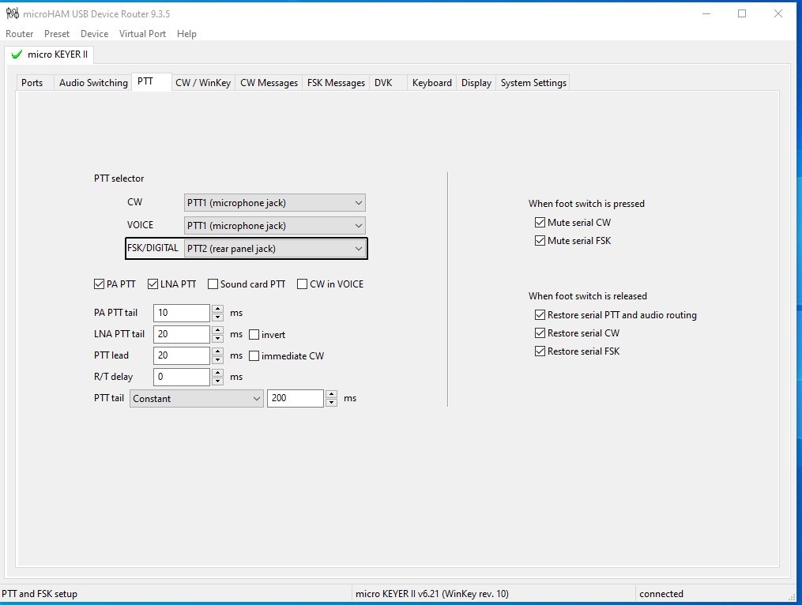The image size is (802, 605).
Task: Increase PA PTT tail with up arrow
Action: point(218,309)
